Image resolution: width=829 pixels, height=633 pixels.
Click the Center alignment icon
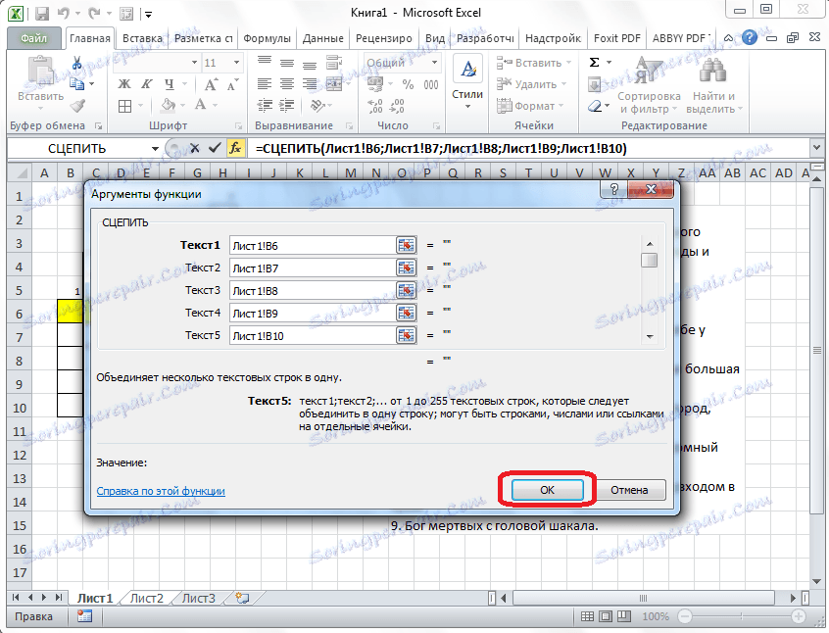tap(286, 84)
